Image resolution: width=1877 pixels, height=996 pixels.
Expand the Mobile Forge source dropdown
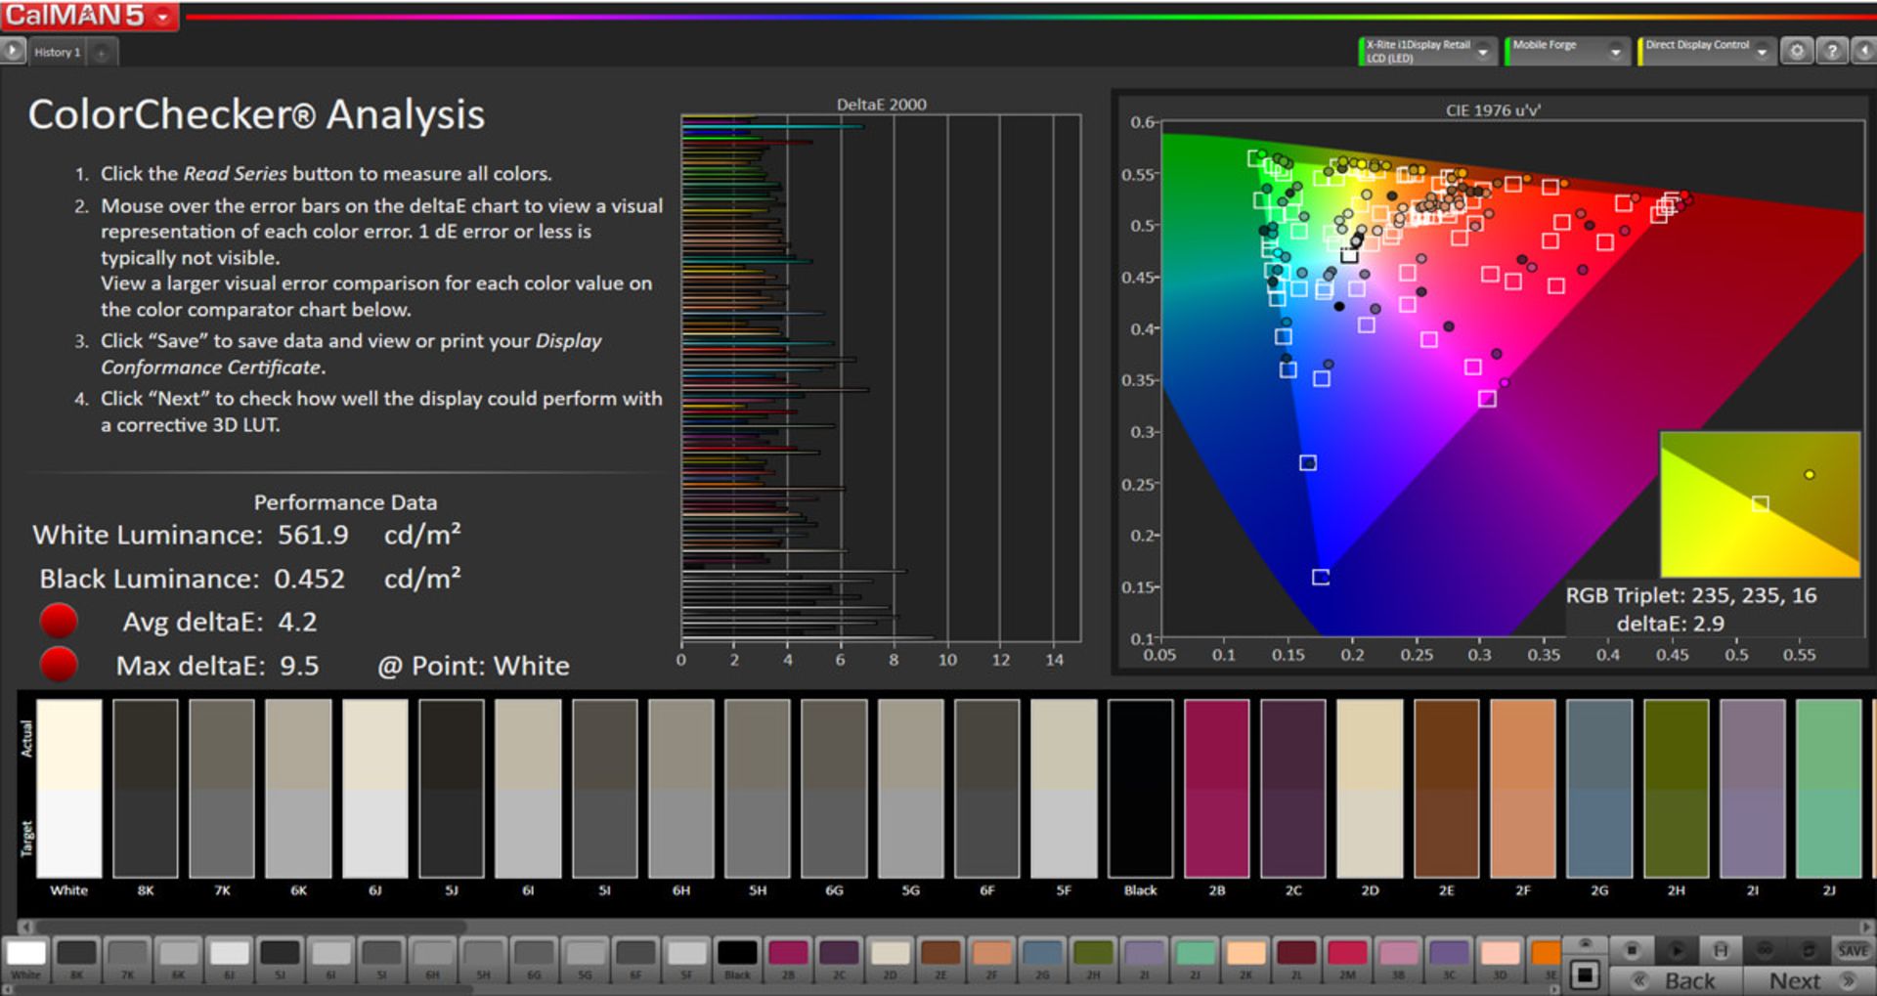pyautogui.click(x=1615, y=52)
